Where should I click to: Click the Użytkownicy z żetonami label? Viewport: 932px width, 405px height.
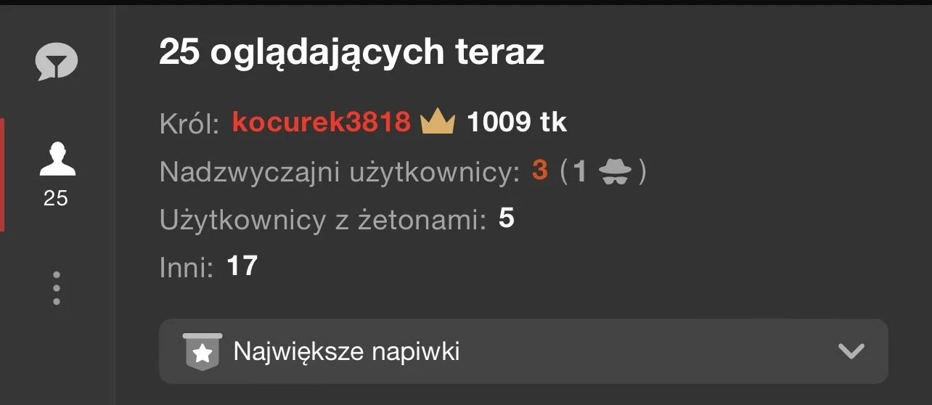323,220
